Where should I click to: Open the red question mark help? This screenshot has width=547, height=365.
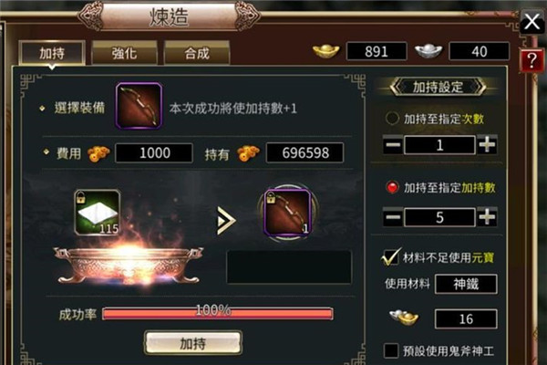(532, 60)
